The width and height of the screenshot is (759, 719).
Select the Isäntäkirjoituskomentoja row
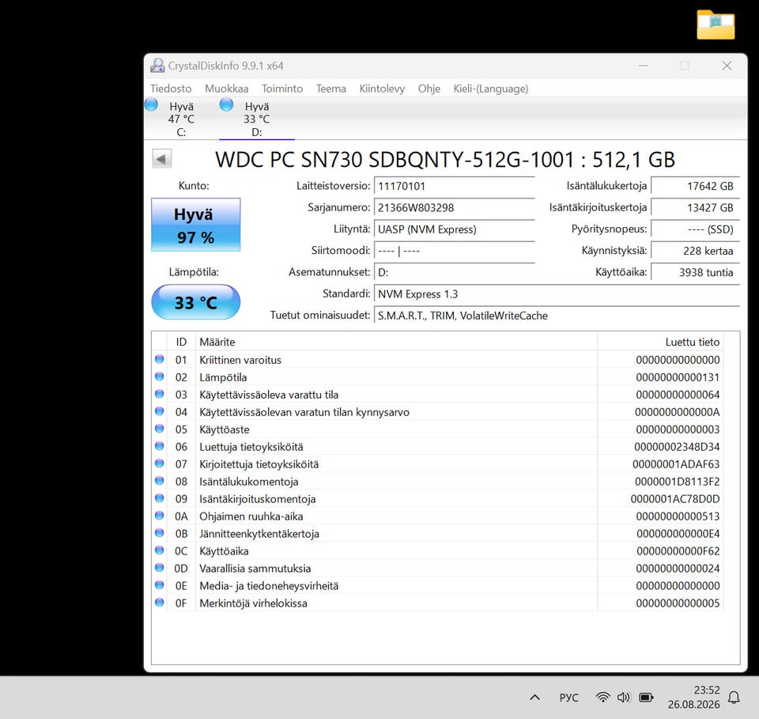437,499
